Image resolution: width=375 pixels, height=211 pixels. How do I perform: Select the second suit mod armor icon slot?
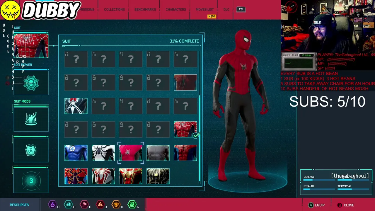coord(31,150)
